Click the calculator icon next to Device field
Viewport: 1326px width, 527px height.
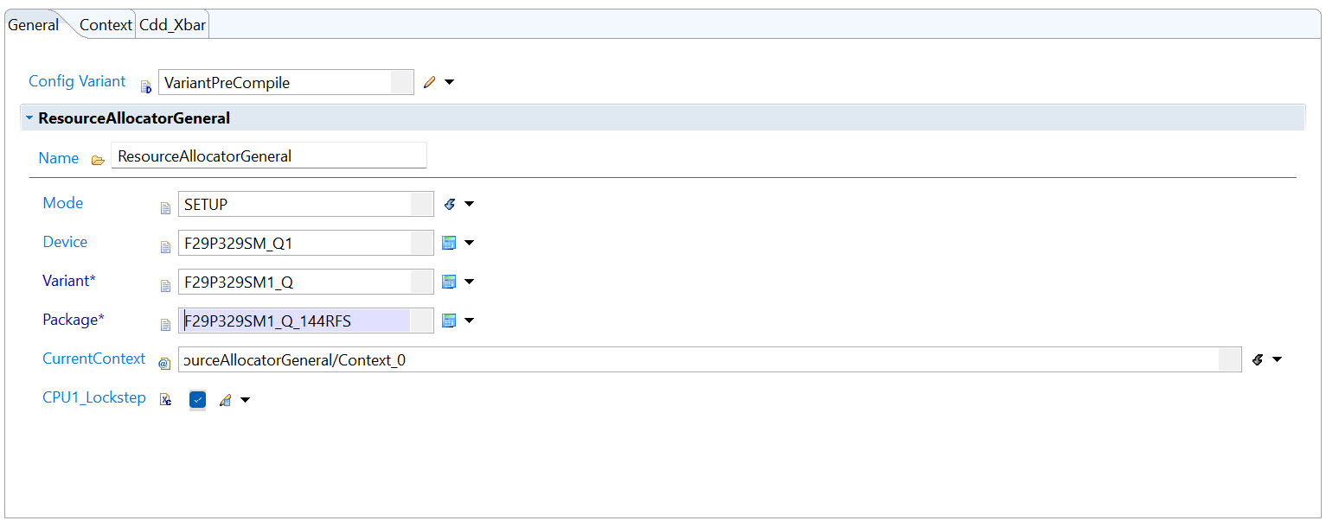coord(449,243)
